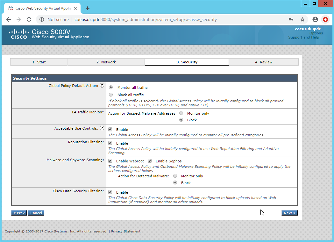
Task: Close the Cisco Web Security tab
Action: (x=75, y=8)
